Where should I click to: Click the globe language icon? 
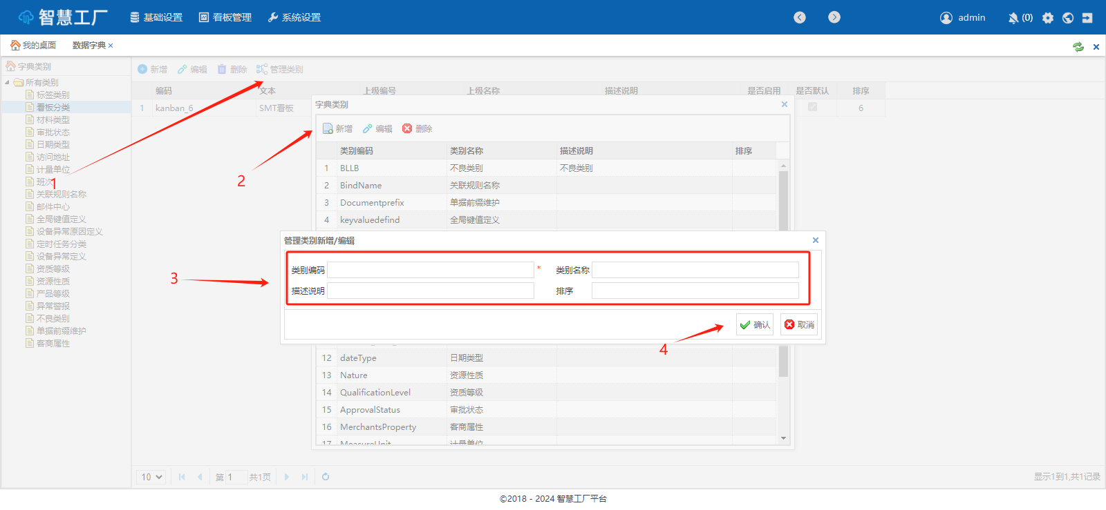click(1068, 18)
